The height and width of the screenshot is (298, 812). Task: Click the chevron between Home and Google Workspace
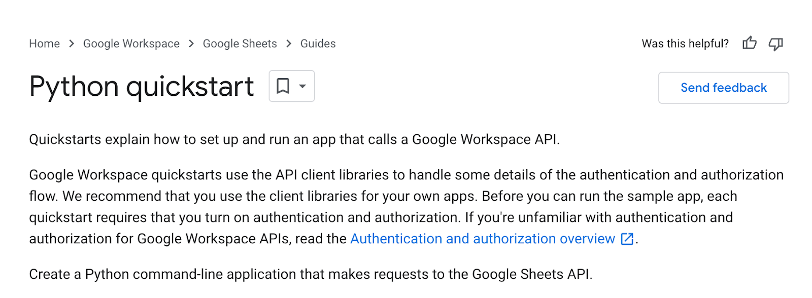[x=72, y=44]
